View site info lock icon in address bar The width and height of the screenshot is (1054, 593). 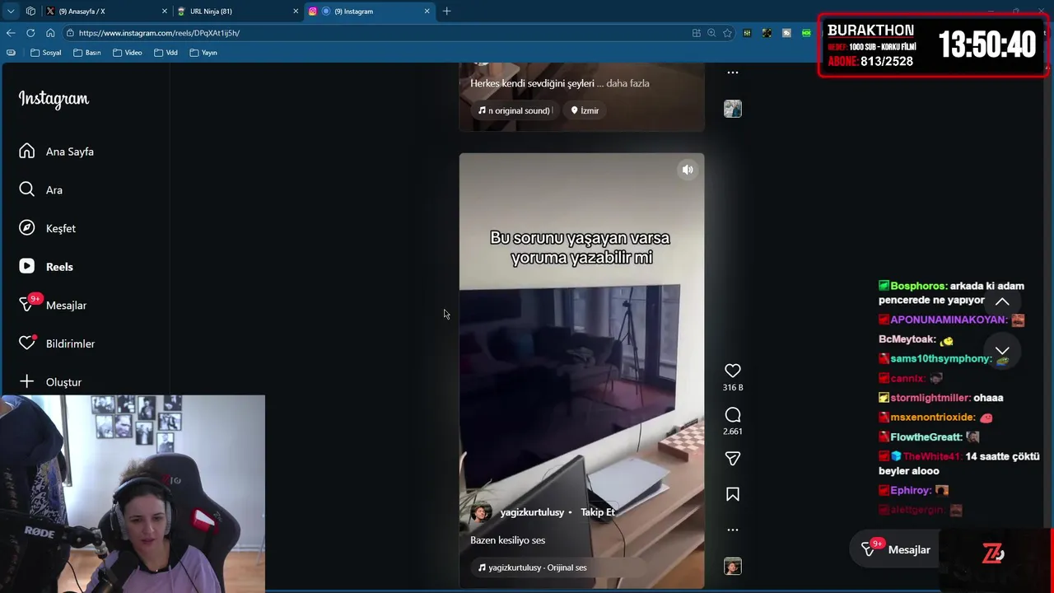pos(72,33)
